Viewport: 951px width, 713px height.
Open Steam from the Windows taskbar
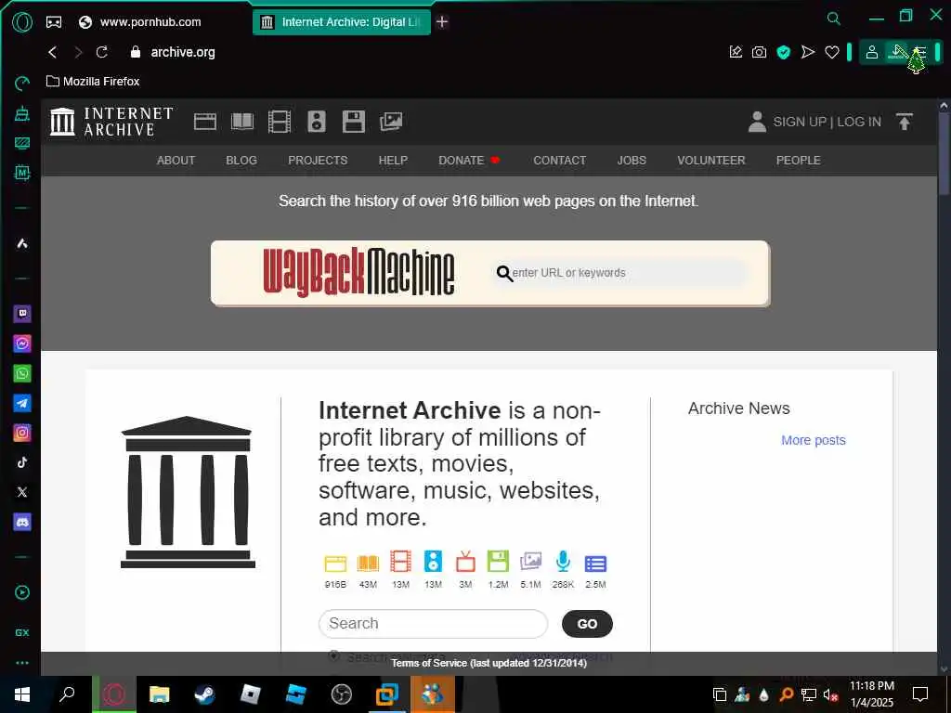(204, 694)
